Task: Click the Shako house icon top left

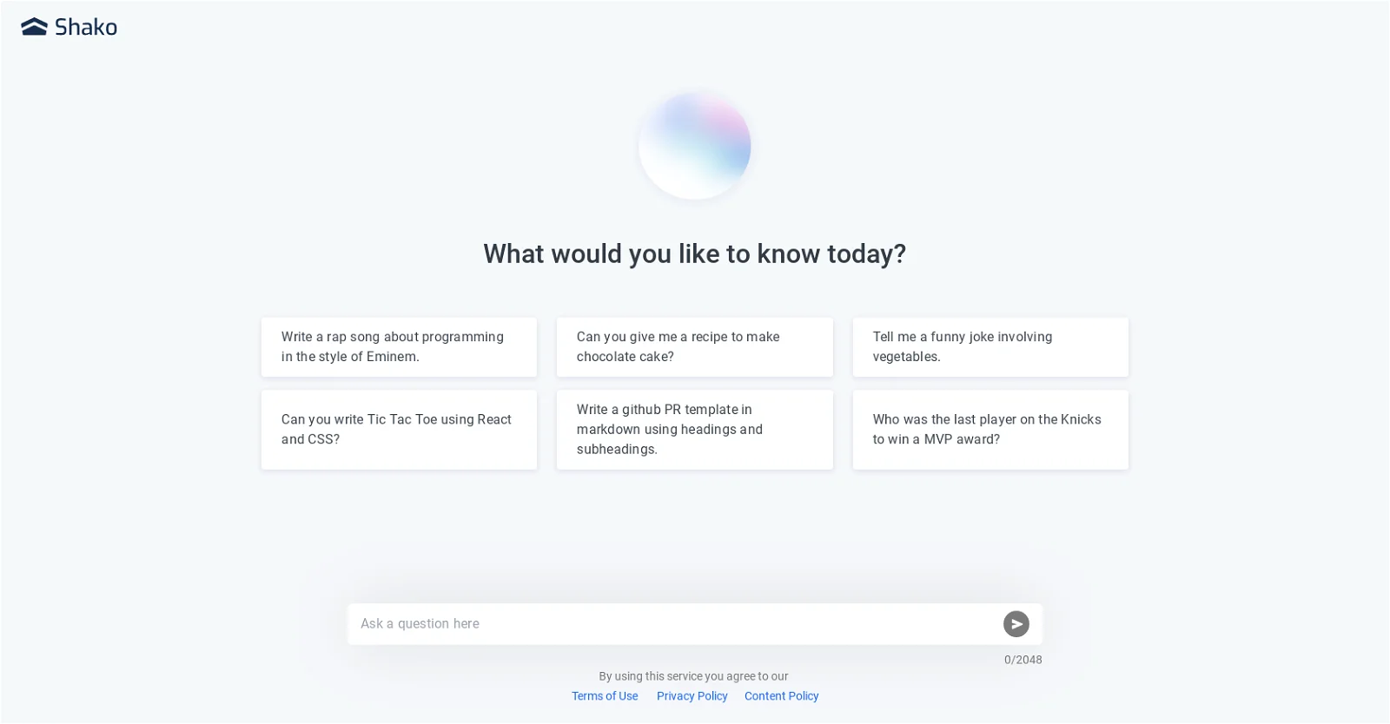Action: [x=34, y=26]
